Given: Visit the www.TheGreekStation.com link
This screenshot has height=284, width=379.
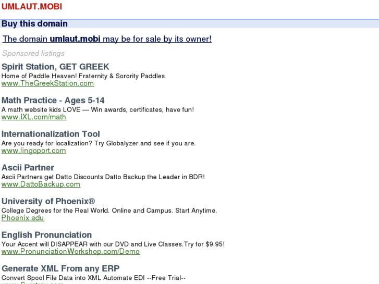Looking at the screenshot, I should (47, 83).
